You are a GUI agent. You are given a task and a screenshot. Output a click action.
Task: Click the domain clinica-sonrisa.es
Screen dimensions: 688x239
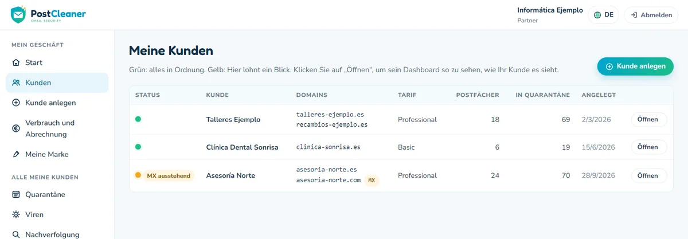[x=328, y=147]
